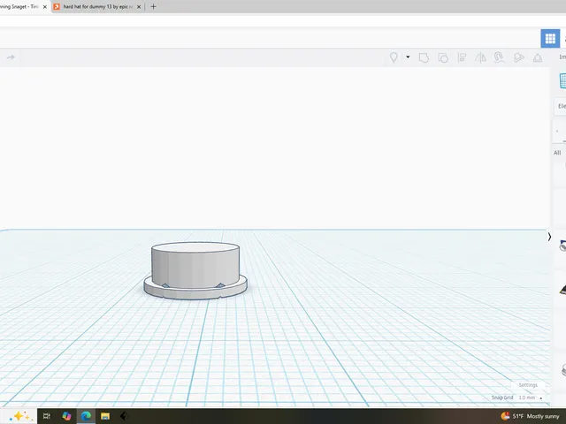Viewport: 566px width, 424px height.
Task: Click the weight-shaped icon ending the toolbar
Action: click(x=538, y=57)
